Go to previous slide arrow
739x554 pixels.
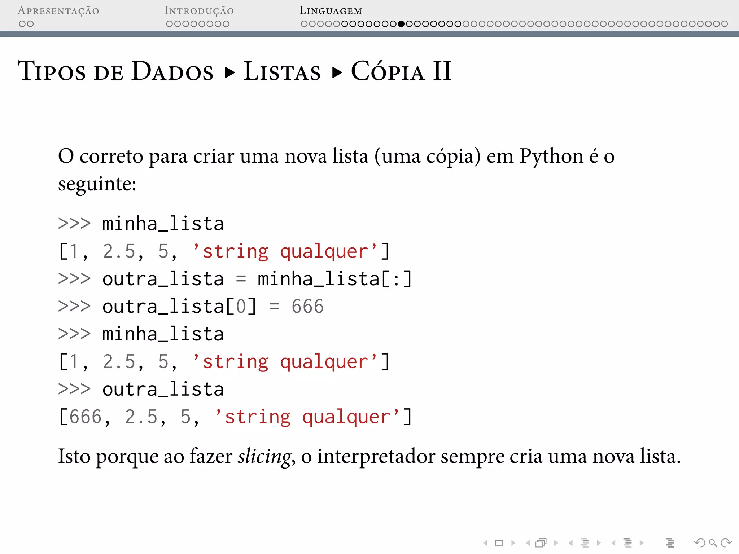click(x=485, y=543)
